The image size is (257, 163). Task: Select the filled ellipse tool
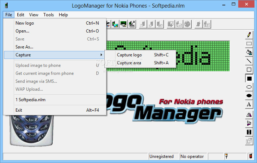249,96
